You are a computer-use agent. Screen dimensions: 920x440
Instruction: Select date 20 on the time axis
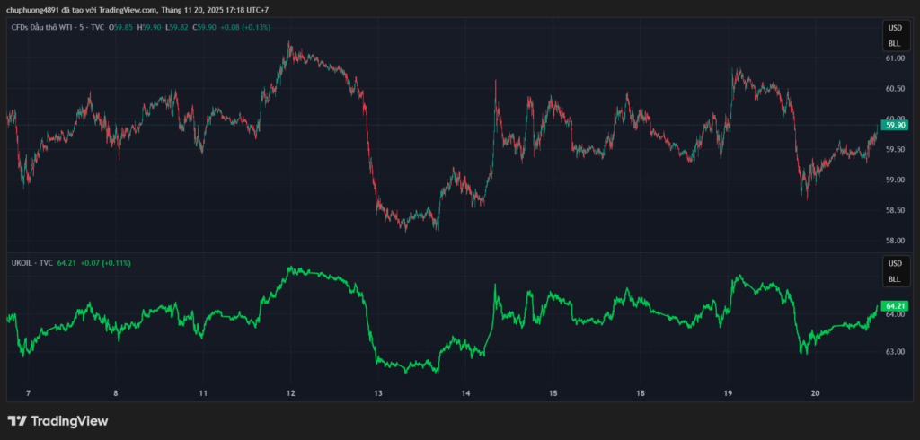tap(815, 393)
